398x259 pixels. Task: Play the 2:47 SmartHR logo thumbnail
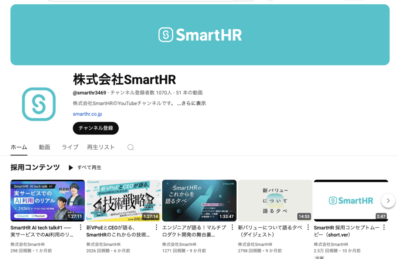351,201
